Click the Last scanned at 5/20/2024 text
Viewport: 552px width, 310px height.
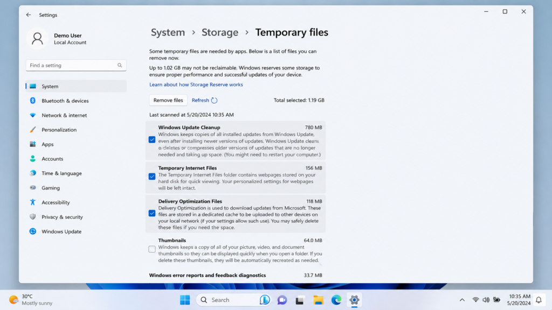point(191,115)
